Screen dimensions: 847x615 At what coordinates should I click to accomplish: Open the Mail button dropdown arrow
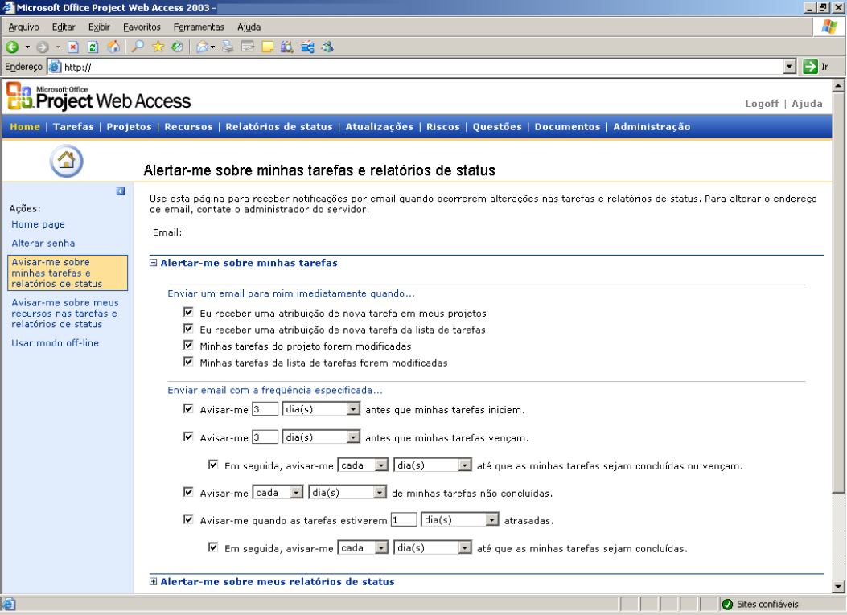tap(212, 47)
